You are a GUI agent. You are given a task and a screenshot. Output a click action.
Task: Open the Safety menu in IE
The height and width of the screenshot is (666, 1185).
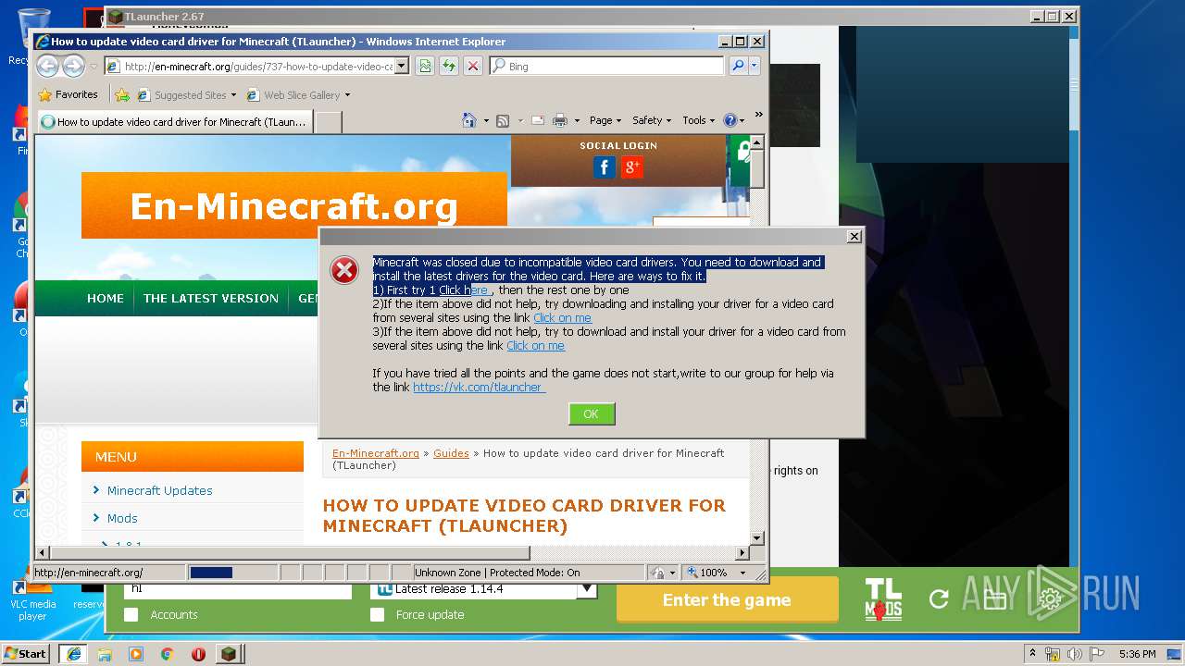[x=652, y=120]
